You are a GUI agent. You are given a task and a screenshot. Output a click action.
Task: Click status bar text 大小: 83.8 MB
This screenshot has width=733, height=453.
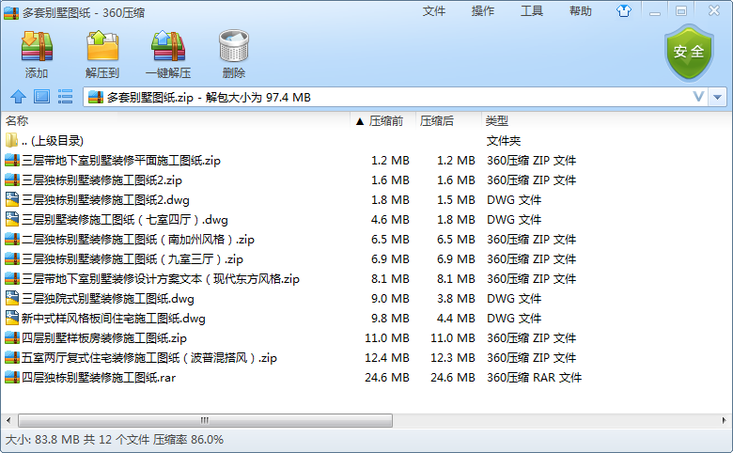coord(42,440)
